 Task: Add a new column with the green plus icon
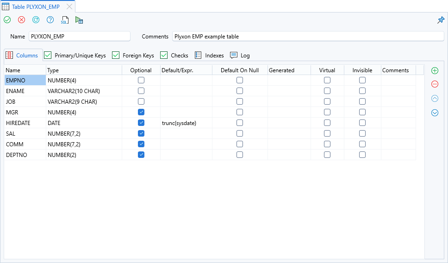(x=435, y=70)
